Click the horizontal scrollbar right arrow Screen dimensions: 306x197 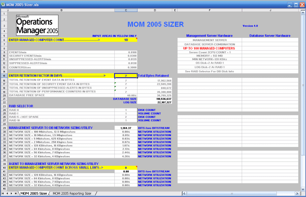297,193
